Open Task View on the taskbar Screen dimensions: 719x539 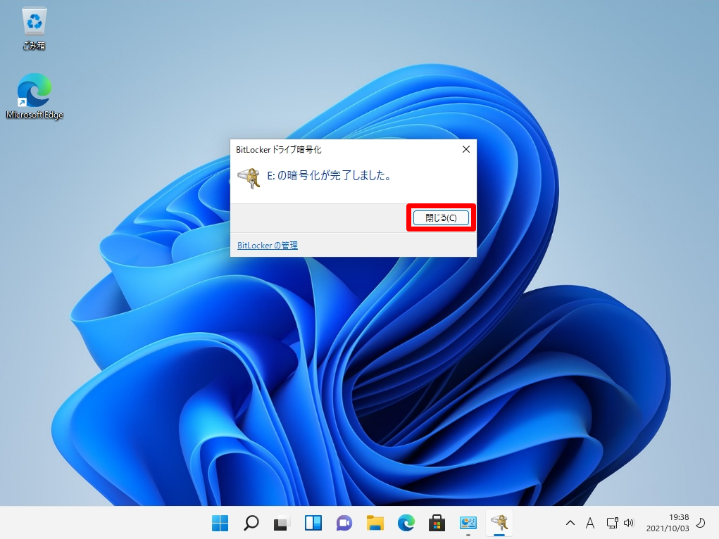(282, 523)
